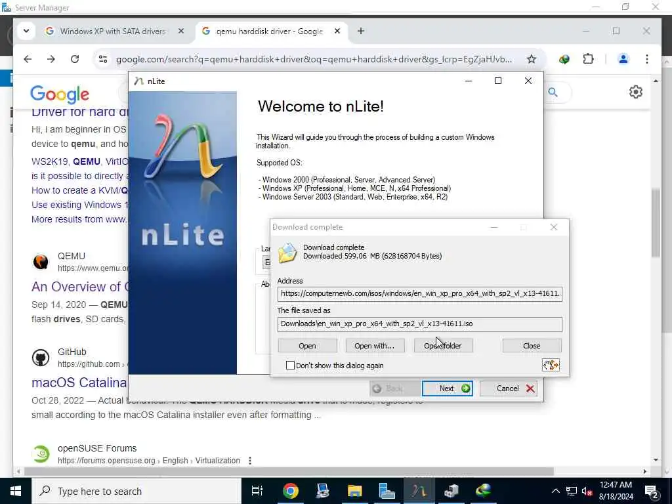The height and width of the screenshot is (504, 672).
Task: Close the qemu harddisk driver tab
Action: point(337,31)
